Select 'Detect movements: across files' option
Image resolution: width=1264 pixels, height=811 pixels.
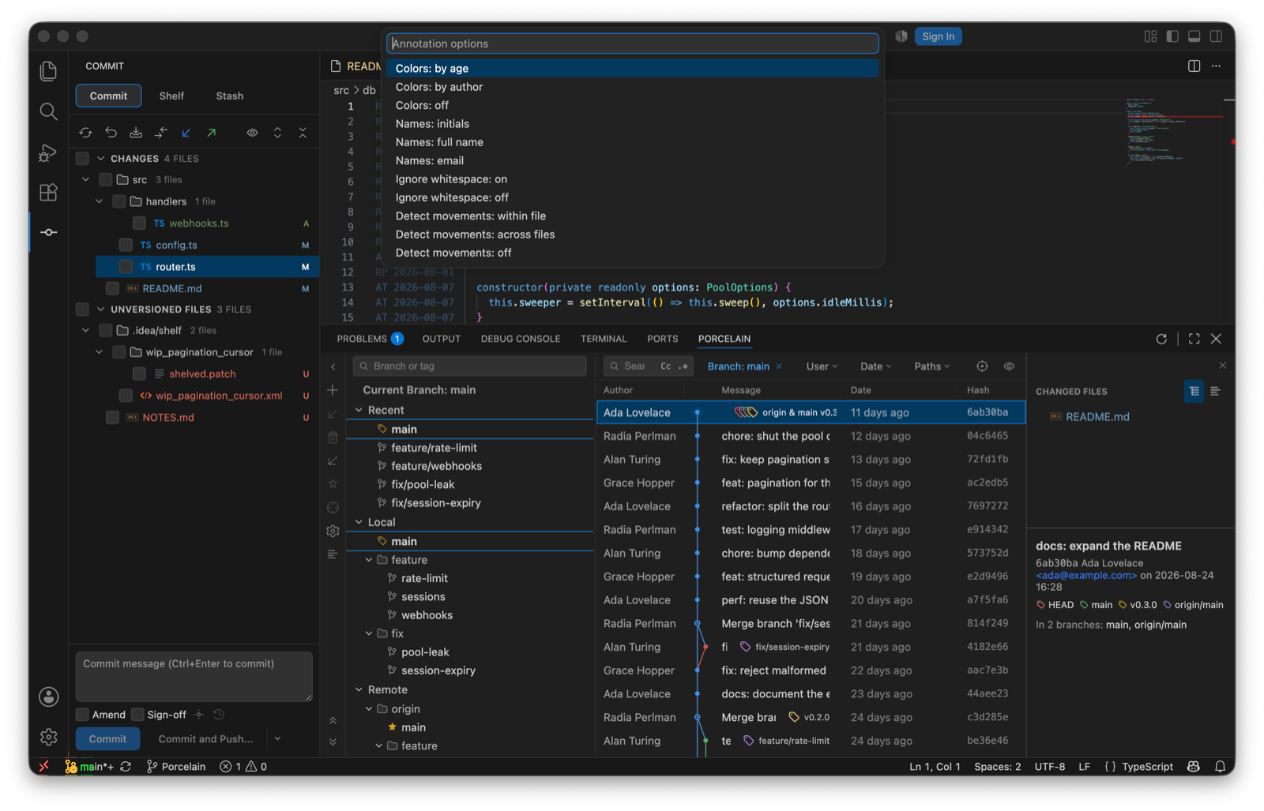pyautogui.click(x=633, y=235)
